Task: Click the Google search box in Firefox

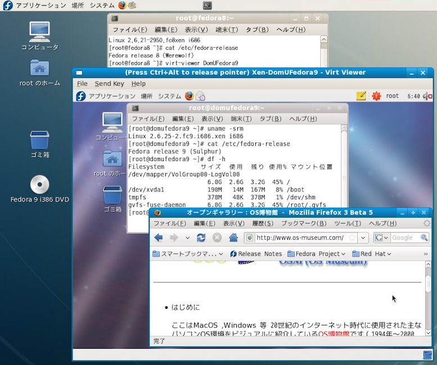Action: (x=406, y=238)
